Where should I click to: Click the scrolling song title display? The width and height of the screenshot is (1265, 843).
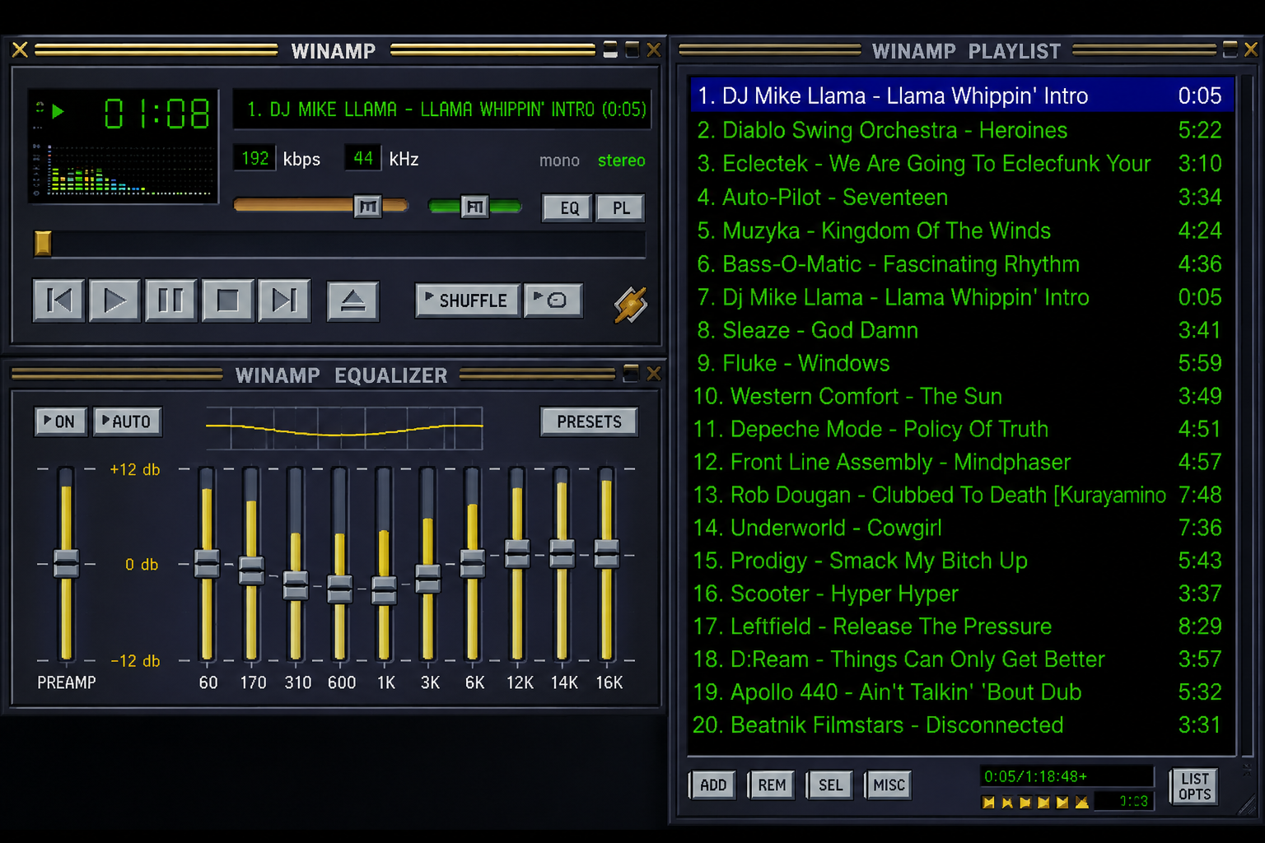(442, 109)
